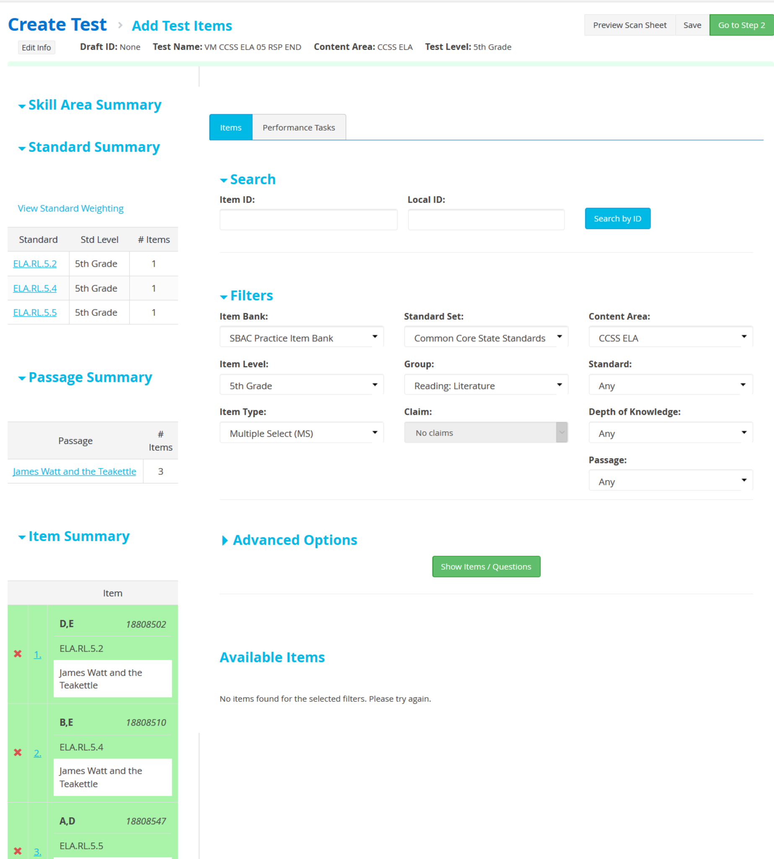Switch to the Performance Tasks tab
Viewport: 774px width, 859px height.
pyautogui.click(x=298, y=128)
